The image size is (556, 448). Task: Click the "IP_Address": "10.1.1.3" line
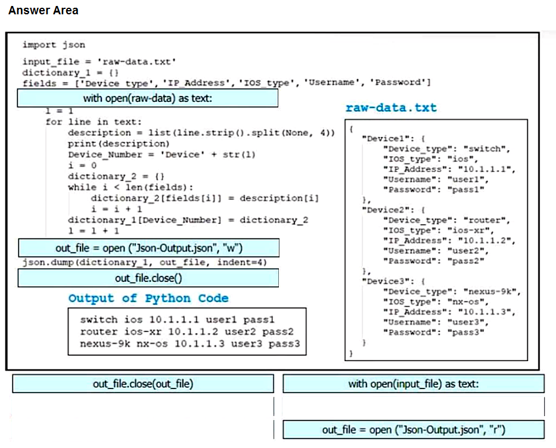[x=449, y=312]
